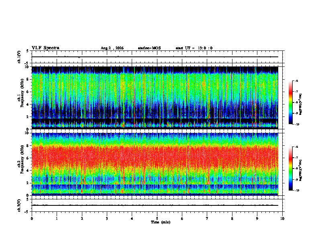Click the "ch.3(V)" axis label
Image resolution: width=318 pixels, height=245 pixels.
[x=19, y=206]
